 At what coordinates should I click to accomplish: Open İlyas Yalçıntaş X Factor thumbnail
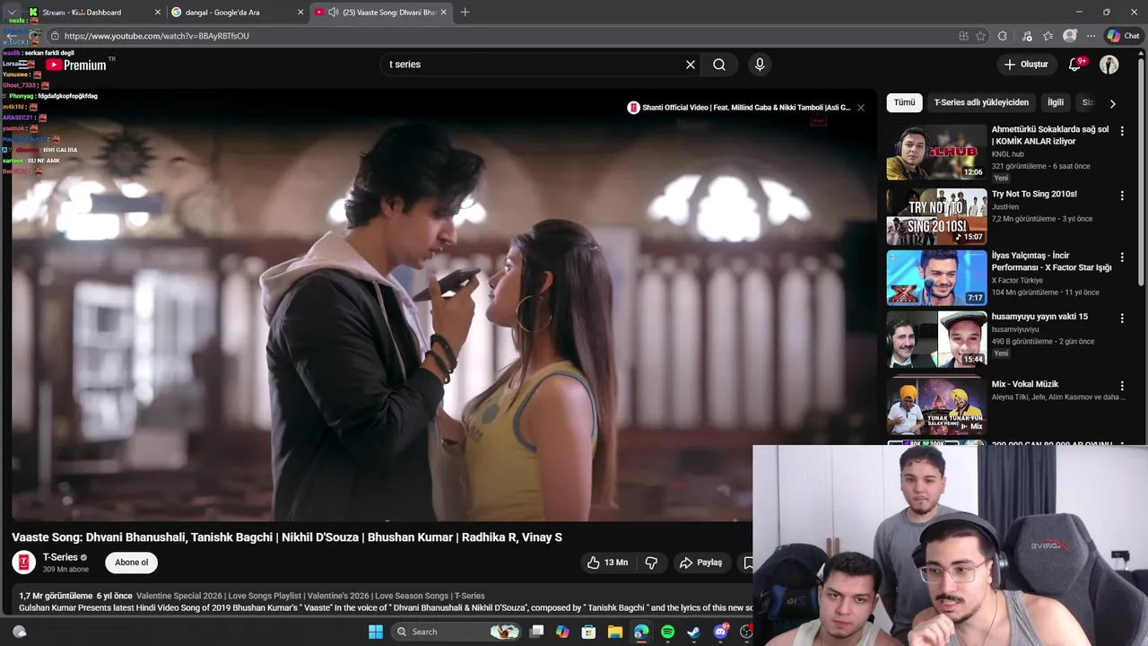pos(936,277)
